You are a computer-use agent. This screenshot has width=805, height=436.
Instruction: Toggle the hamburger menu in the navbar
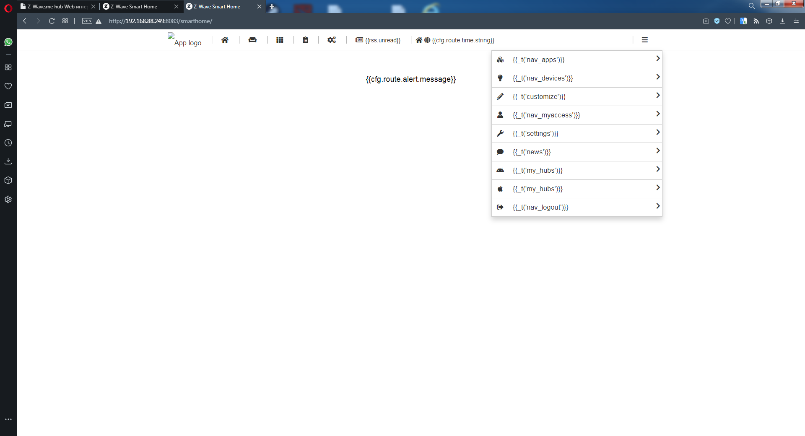coord(644,40)
